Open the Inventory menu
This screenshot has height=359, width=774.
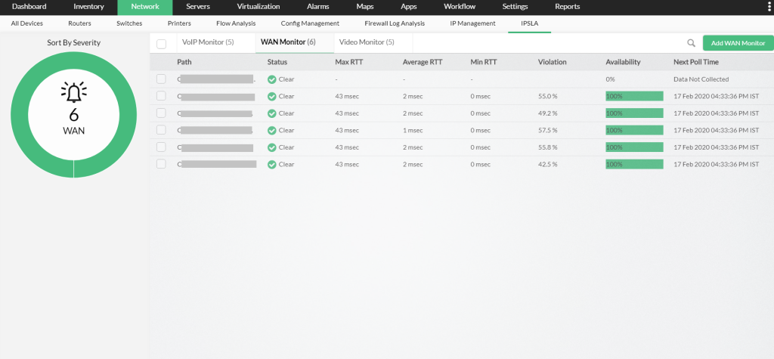89,7
